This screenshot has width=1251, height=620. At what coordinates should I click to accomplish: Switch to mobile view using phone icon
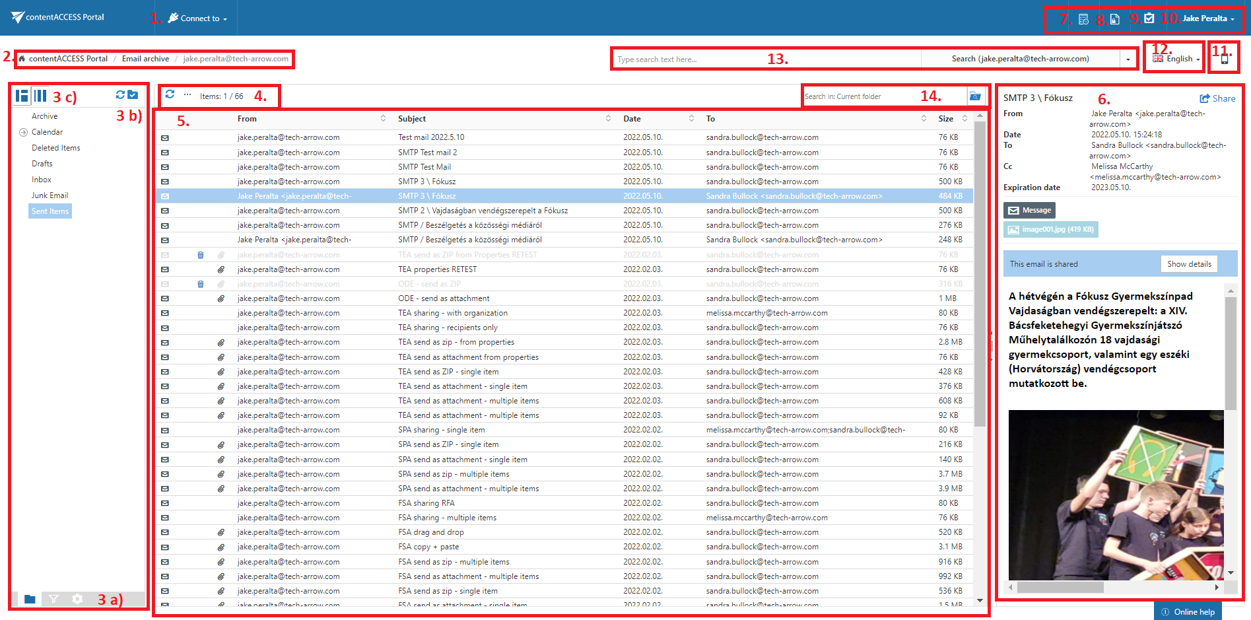[x=1224, y=59]
